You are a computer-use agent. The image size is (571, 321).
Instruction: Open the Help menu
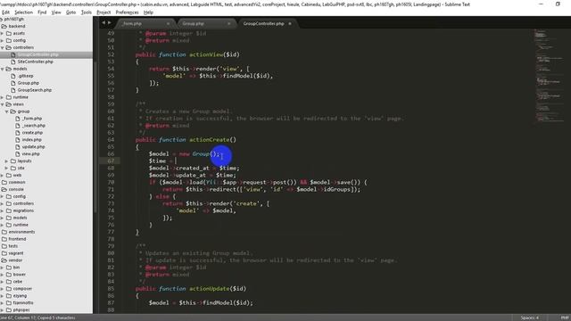coord(148,12)
